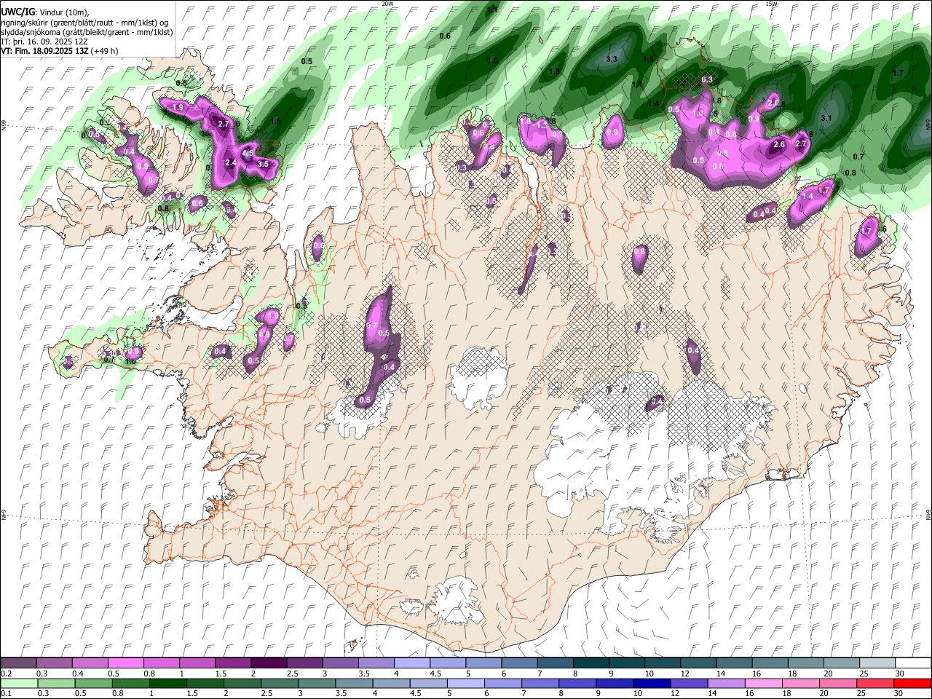The height and width of the screenshot is (699, 932).
Task: Click the darkest purple swatch between 2 and 2.5
Action: [x=268, y=663]
